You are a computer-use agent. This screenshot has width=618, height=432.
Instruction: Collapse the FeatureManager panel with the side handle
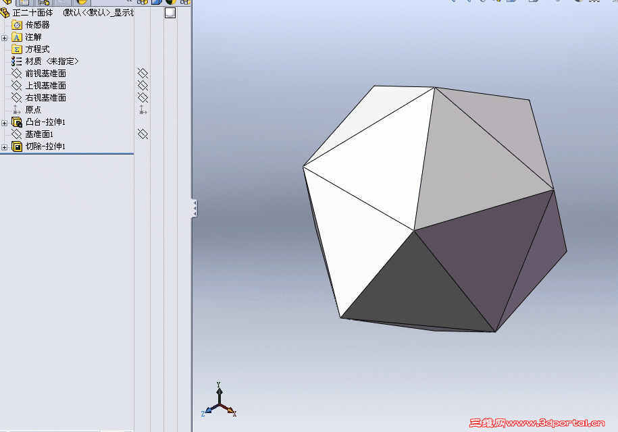(195, 209)
